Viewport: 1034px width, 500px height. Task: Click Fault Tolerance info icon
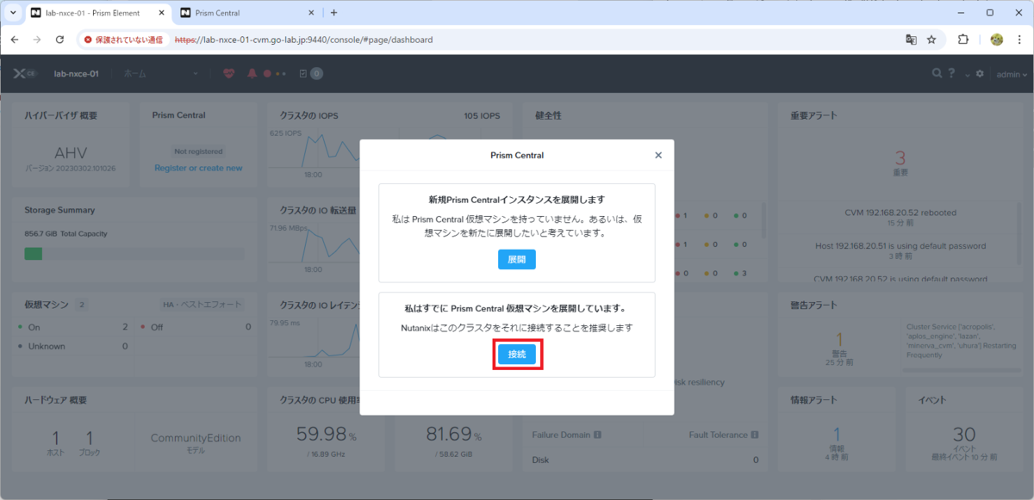click(755, 435)
